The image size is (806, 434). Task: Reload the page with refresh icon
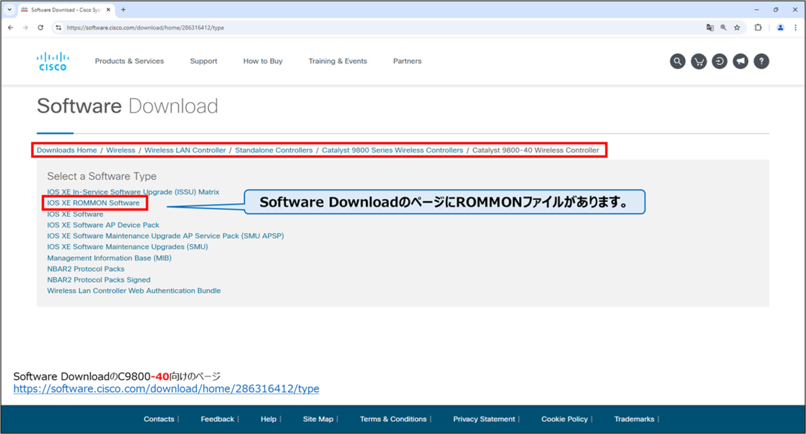pos(40,28)
